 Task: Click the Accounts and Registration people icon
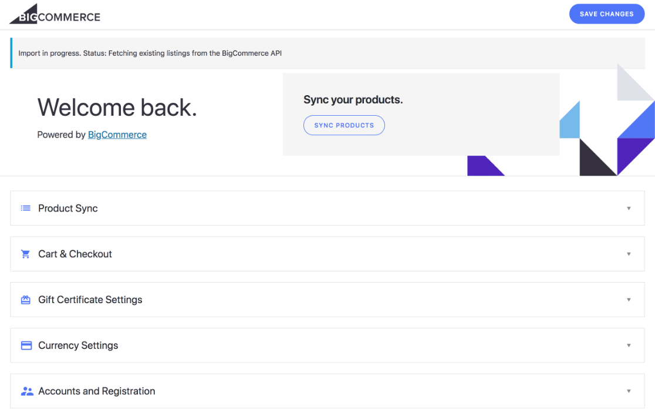27,391
